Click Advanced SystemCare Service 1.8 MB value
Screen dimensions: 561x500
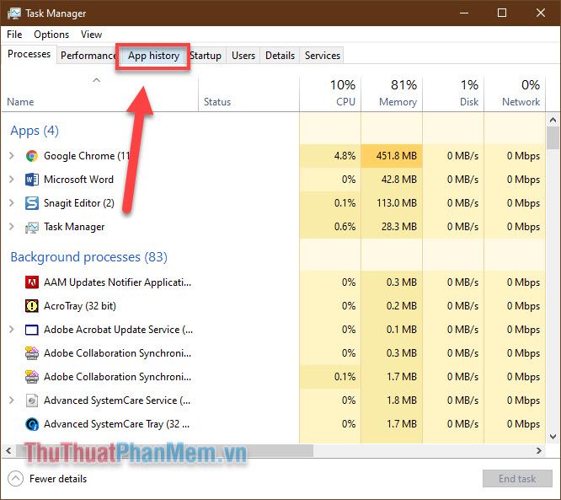pos(402,400)
